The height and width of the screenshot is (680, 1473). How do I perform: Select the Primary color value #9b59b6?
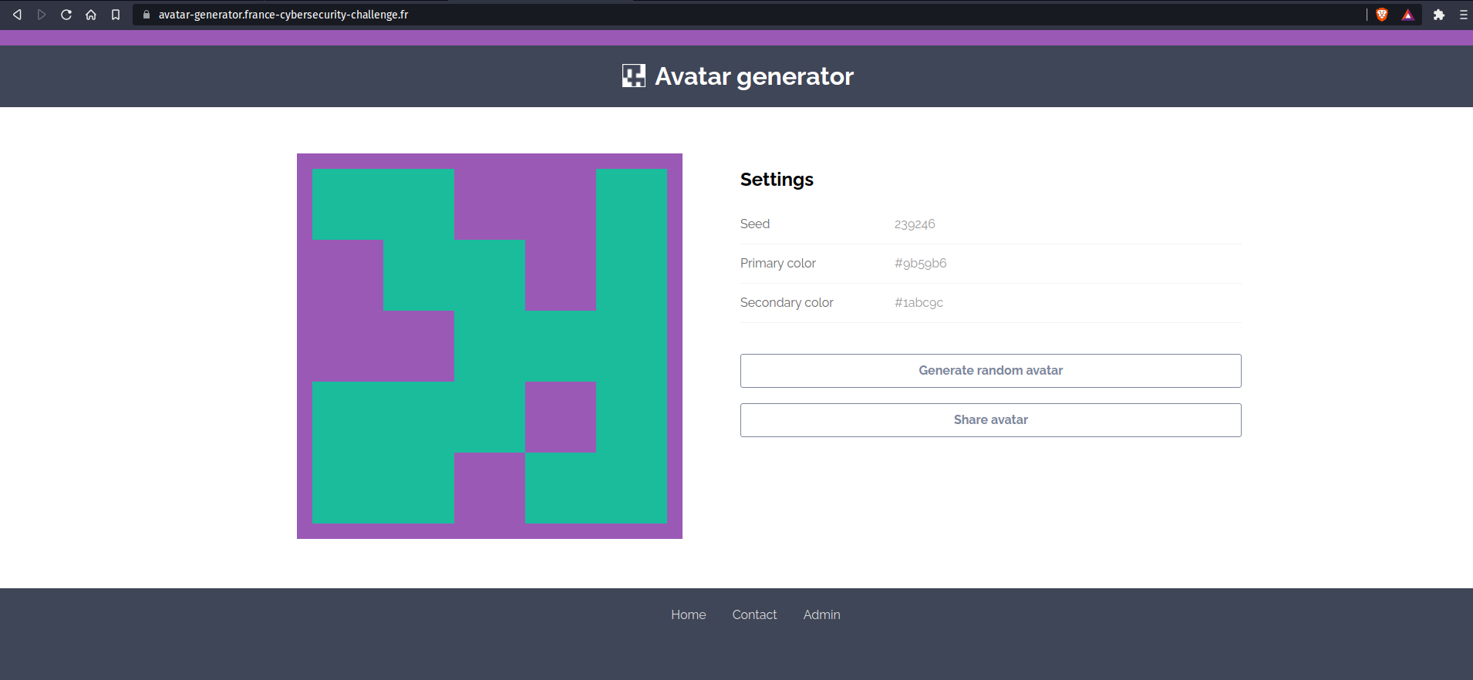pyautogui.click(x=920, y=264)
